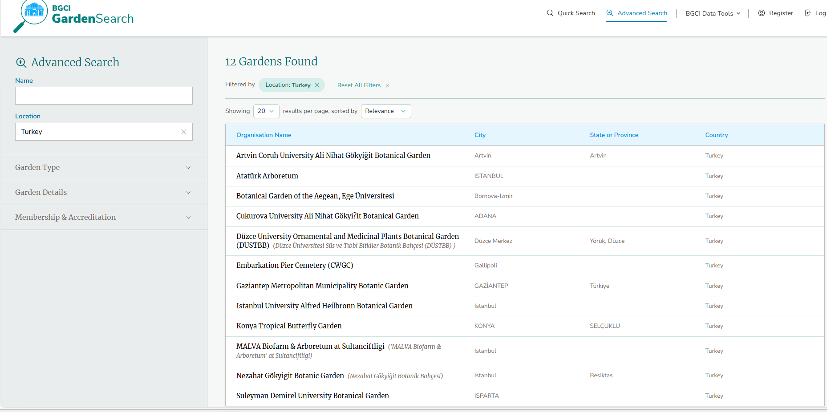Click the ISTANBUL city cell for Atatürk Arboretum

click(x=489, y=176)
